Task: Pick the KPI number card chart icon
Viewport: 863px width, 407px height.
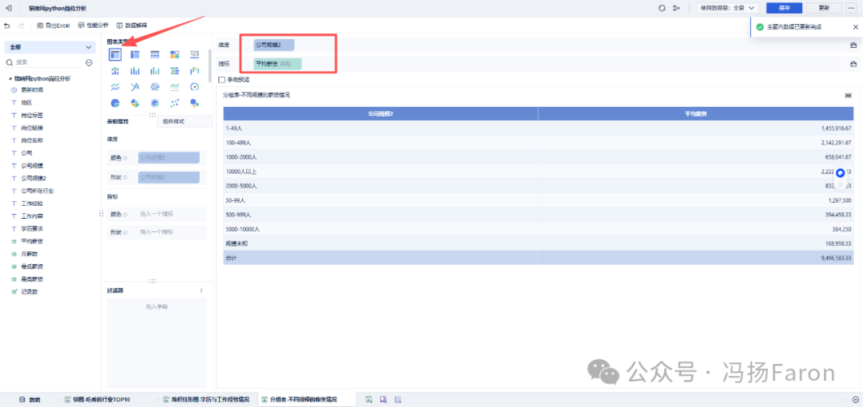Action: pyautogui.click(x=194, y=54)
